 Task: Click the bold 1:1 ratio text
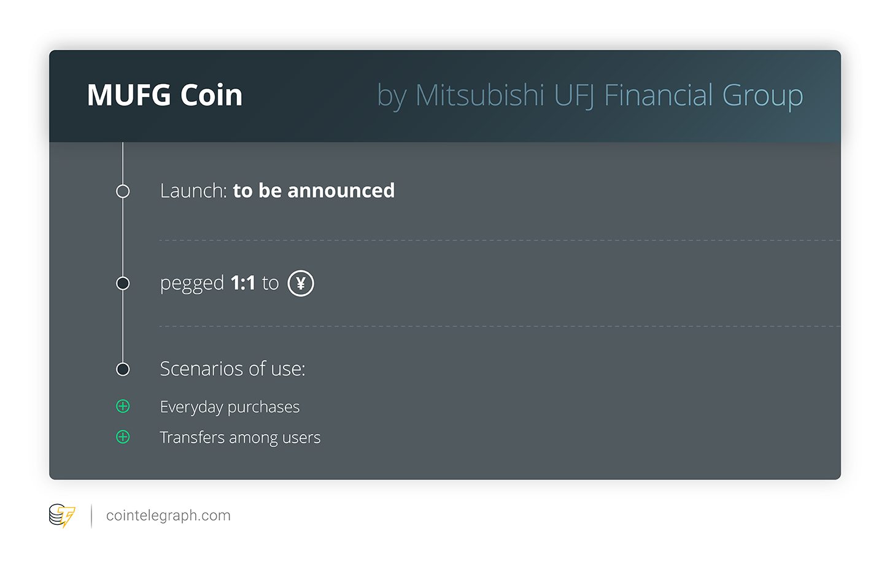click(x=243, y=283)
